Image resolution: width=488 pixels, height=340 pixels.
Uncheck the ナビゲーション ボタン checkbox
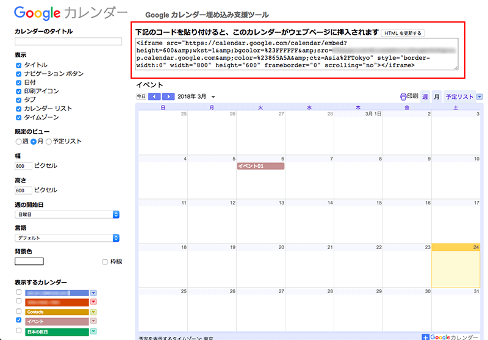(x=19, y=74)
